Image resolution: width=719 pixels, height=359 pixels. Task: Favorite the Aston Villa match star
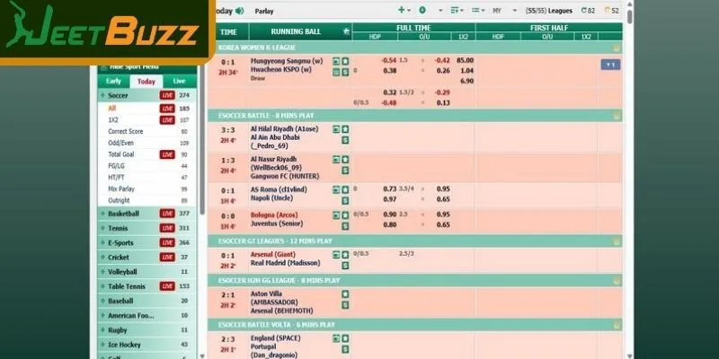tap(345, 294)
